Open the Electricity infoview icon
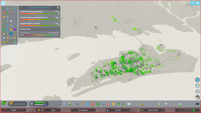This screenshot has height=113, width=201. tap(11, 9)
